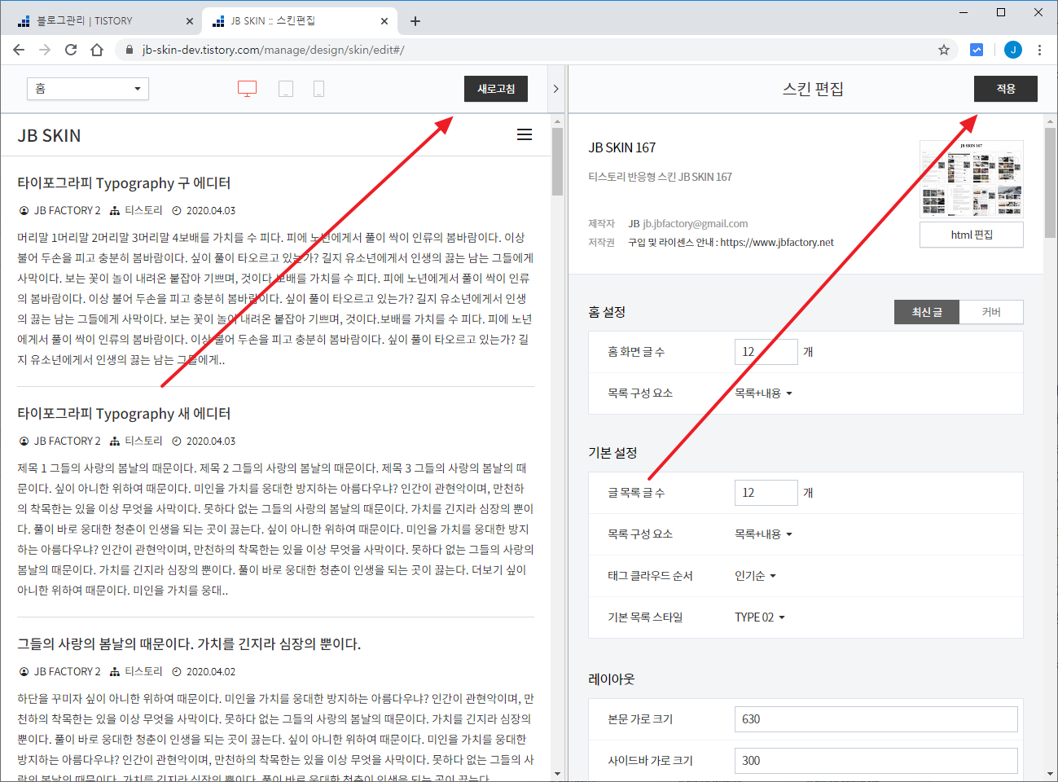Select the desktop preview icon
Viewport: 1058px width, 782px height.
(x=247, y=89)
